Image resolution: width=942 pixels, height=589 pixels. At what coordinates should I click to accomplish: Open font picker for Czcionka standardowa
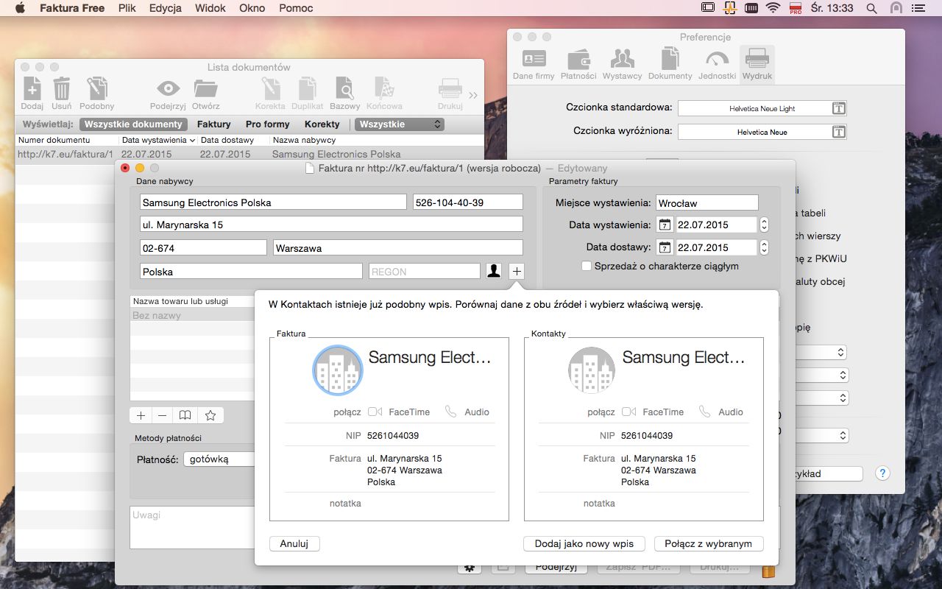[x=838, y=108]
